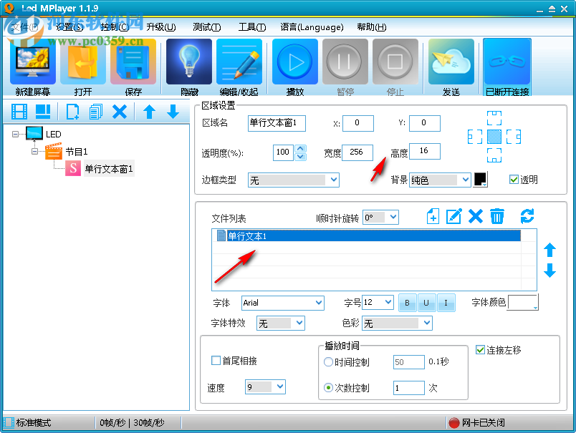The height and width of the screenshot is (433, 576).
Task: Add a new file with the add-file icon
Action: [x=433, y=216]
